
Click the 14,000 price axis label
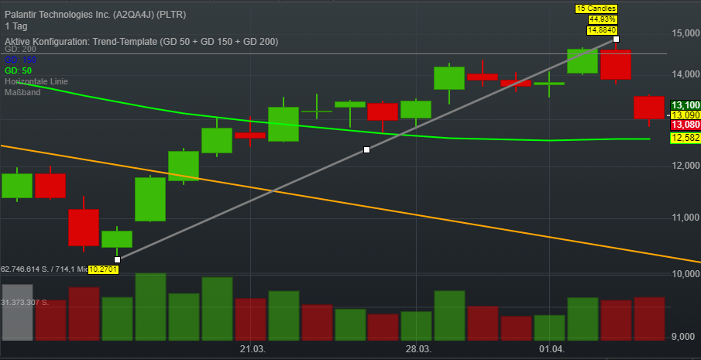tap(686, 74)
